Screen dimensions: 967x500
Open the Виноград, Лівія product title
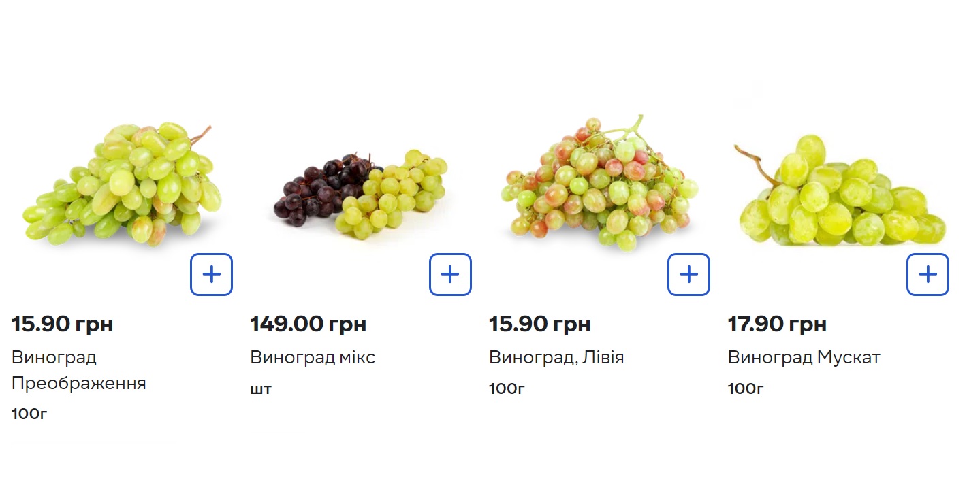[556, 357]
